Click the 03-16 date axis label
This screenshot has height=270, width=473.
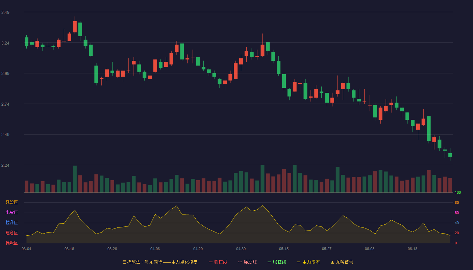pos(69,249)
